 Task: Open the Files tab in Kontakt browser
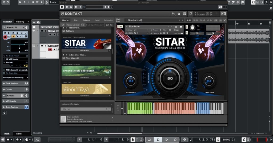click(76, 20)
